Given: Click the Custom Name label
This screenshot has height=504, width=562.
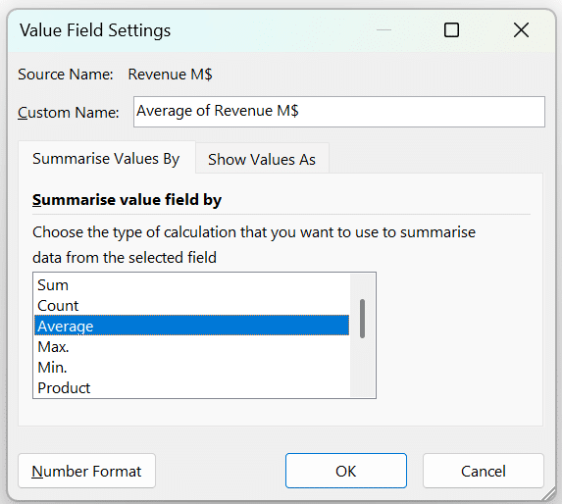Looking at the screenshot, I should 68,113.
